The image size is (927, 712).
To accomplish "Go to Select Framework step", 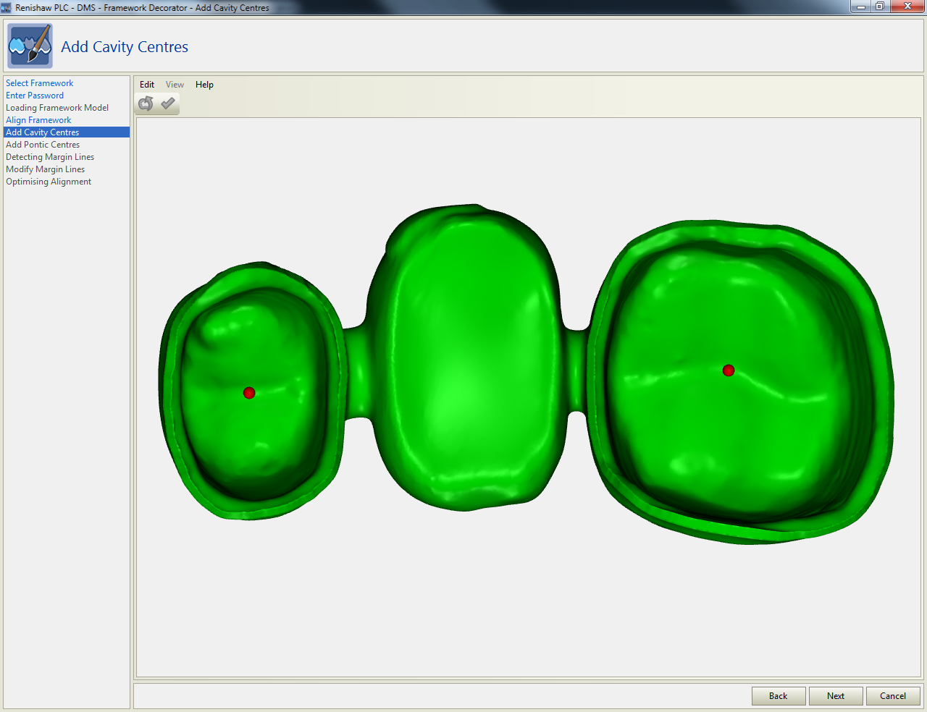I will click(x=40, y=83).
